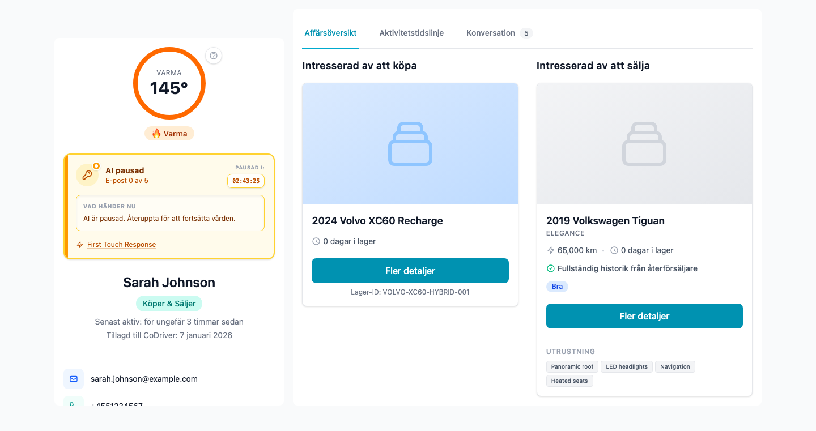Select the Heated seats equipment chip
The height and width of the screenshot is (431, 816).
pos(569,381)
